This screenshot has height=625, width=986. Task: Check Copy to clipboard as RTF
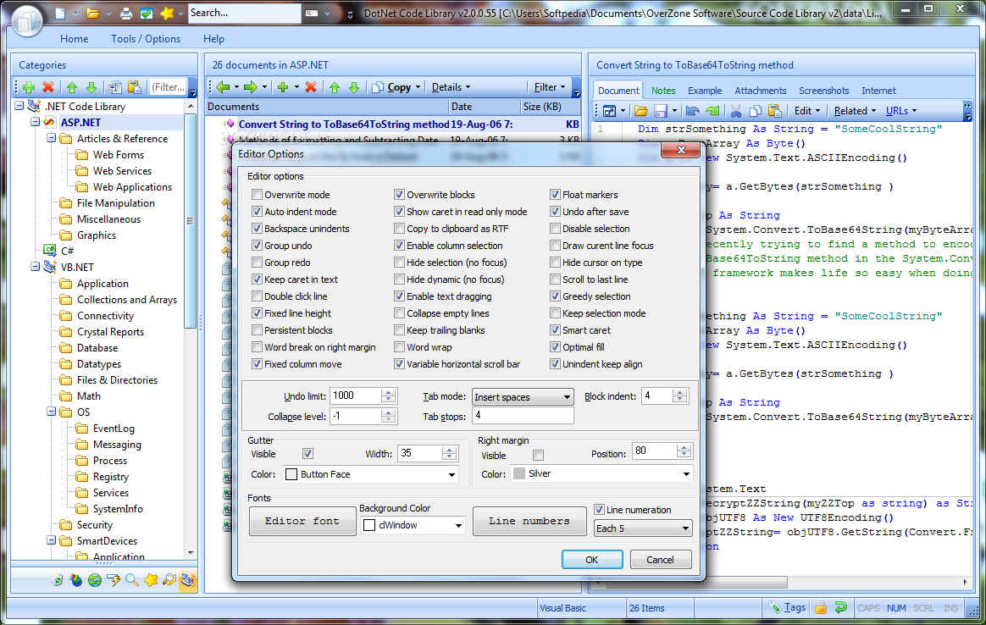coord(399,229)
